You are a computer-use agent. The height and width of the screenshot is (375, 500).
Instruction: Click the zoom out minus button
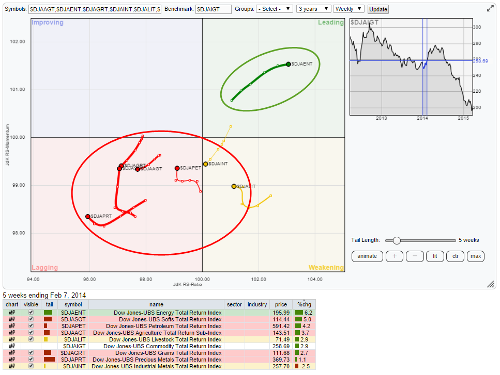click(415, 256)
